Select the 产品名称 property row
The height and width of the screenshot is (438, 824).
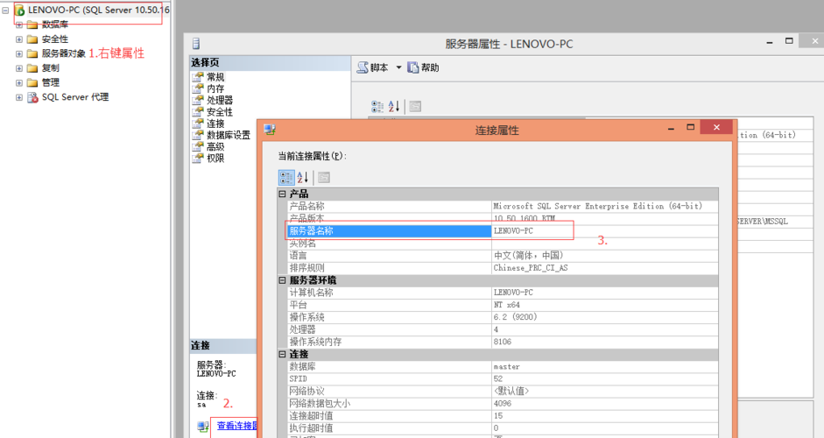pos(503,206)
